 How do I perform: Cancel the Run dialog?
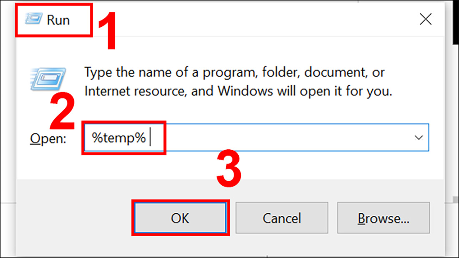[282, 218]
